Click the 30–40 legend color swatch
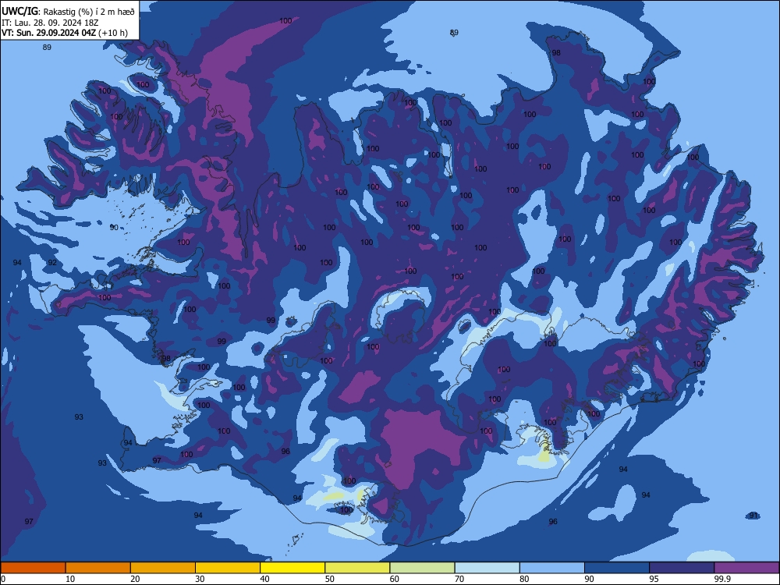The width and height of the screenshot is (780, 585). coord(228,568)
